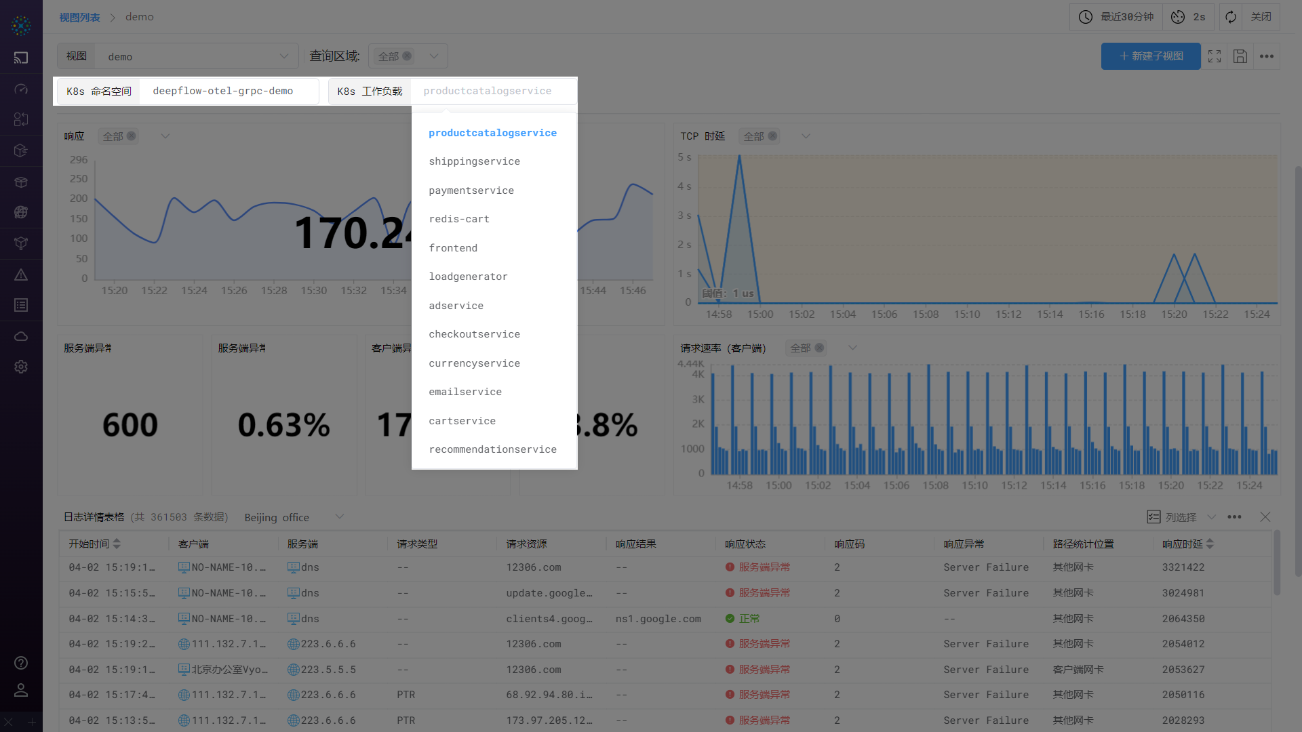The height and width of the screenshot is (732, 1302).
Task: Click the save view icon
Action: (1240, 56)
